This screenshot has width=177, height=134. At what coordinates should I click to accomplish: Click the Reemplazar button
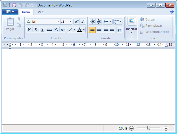pos(151,26)
